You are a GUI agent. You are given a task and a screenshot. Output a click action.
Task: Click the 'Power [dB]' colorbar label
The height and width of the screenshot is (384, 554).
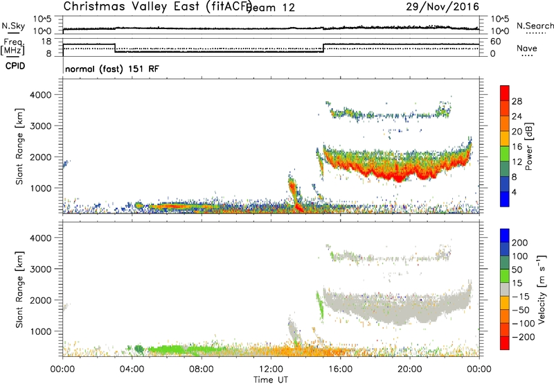tap(528, 146)
